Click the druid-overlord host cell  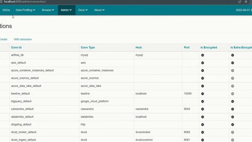point(144,140)
